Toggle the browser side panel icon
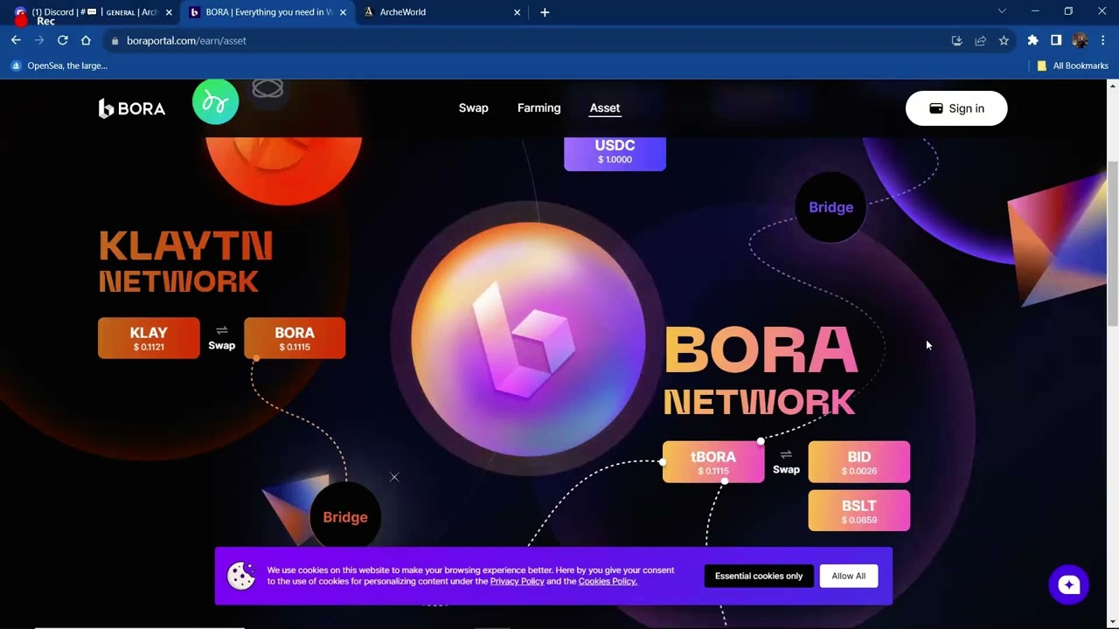The width and height of the screenshot is (1119, 629). tap(1056, 40)
